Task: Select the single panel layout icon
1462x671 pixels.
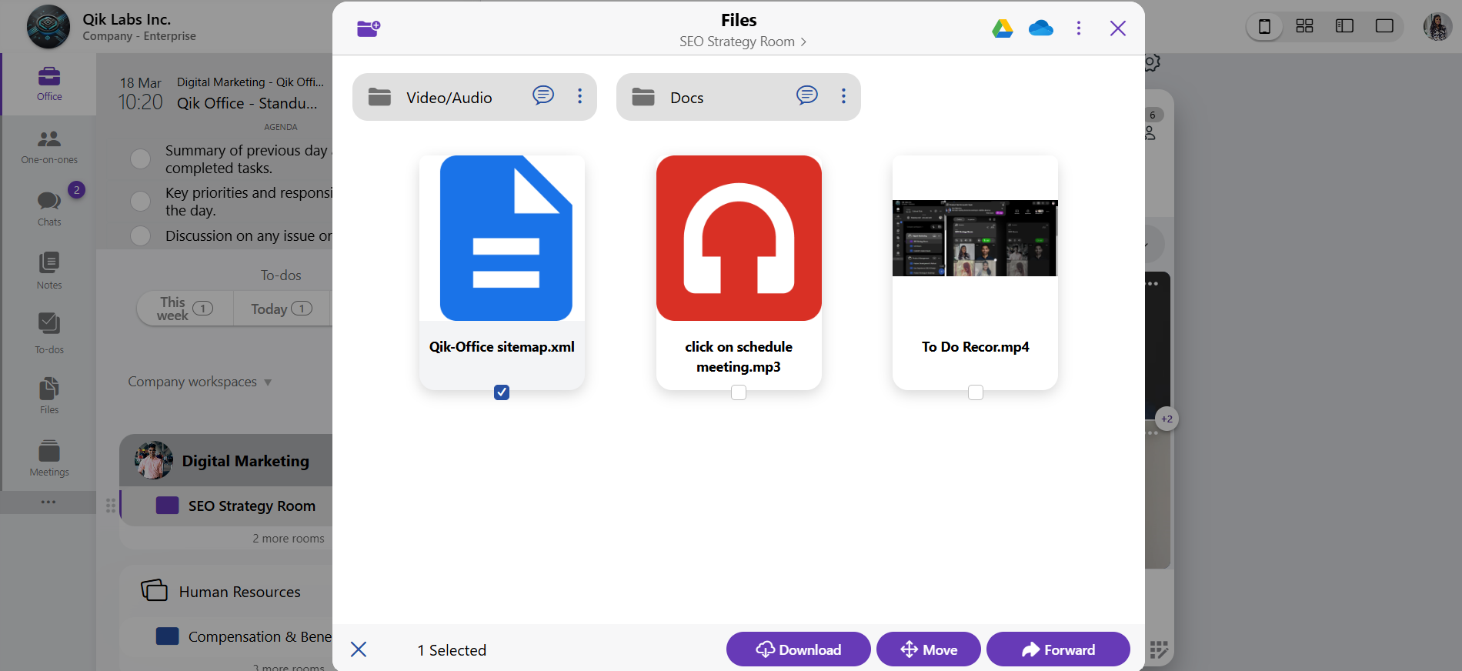Action: click(1264, 27)
